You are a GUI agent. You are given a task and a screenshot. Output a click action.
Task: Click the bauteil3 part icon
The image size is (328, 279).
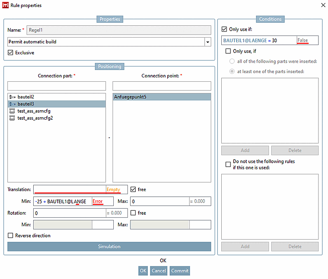(x=12, y=104)
